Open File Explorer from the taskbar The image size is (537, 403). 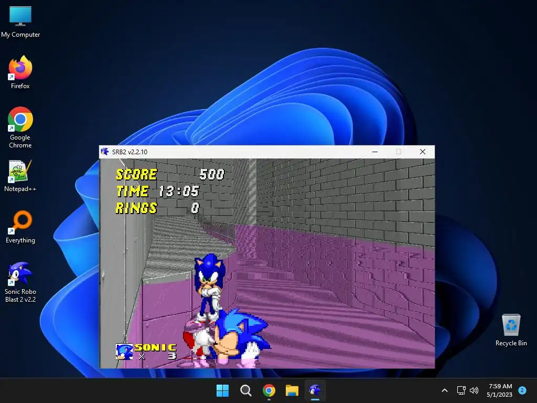292,390
